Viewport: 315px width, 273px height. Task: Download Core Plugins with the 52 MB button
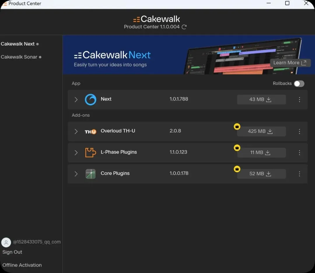(x=261, y=174)
